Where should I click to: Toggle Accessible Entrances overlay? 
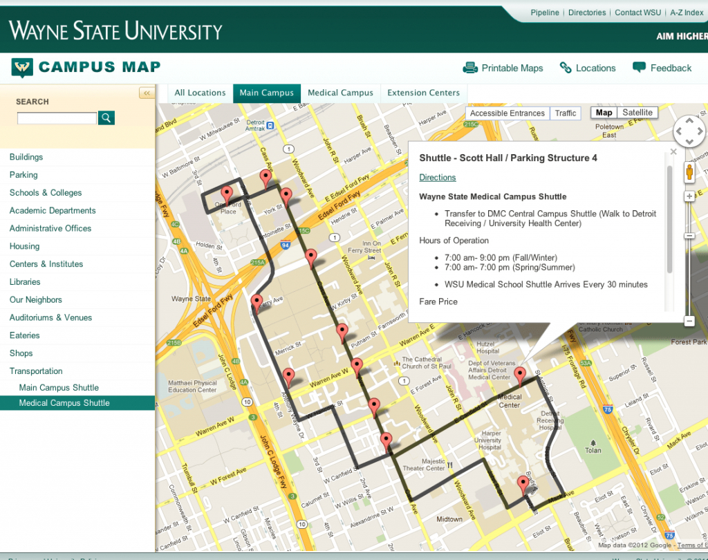click(x=507, y=113)
